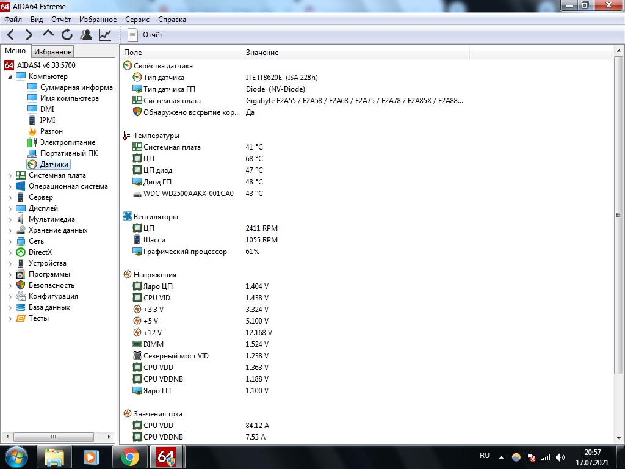Expand the Мультимедиа tree node
The image size is (625, 469).
coord(10,219)
